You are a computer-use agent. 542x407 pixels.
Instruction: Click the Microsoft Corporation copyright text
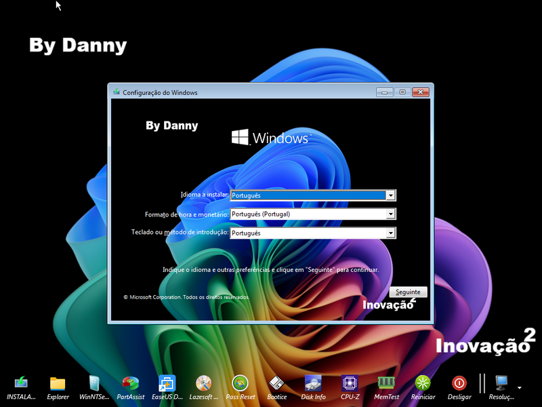pyautogui.click(x=186, y=297)
